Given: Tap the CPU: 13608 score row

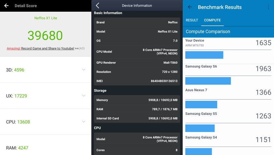Looking at the screenshot, I should tap(46, 122).
